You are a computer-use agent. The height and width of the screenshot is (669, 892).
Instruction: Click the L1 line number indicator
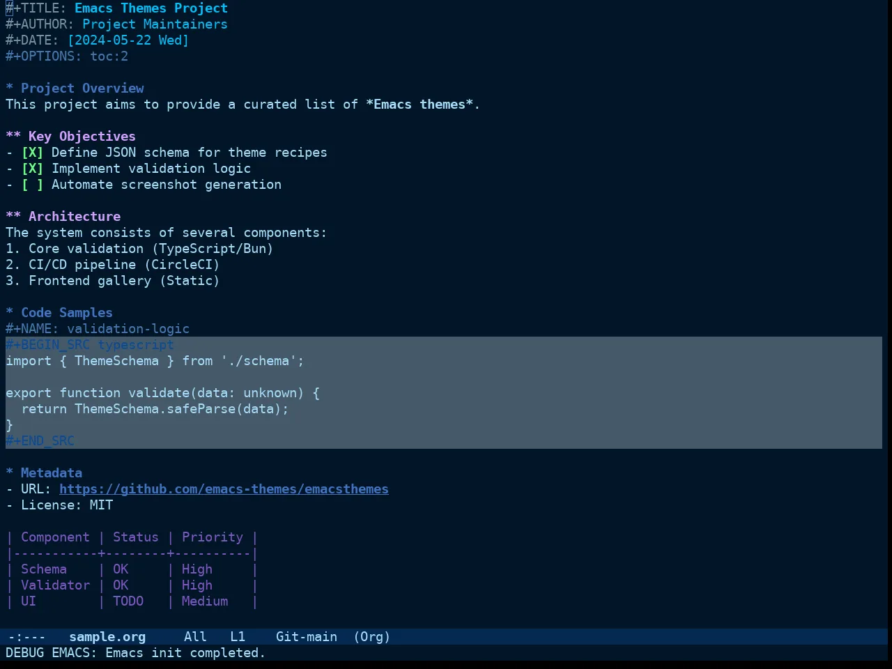pos(238,637)
